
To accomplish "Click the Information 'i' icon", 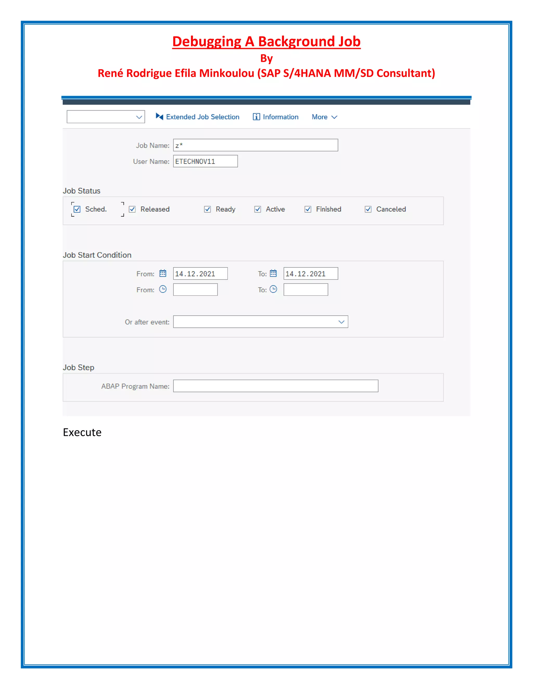I will tap(256, 117).
